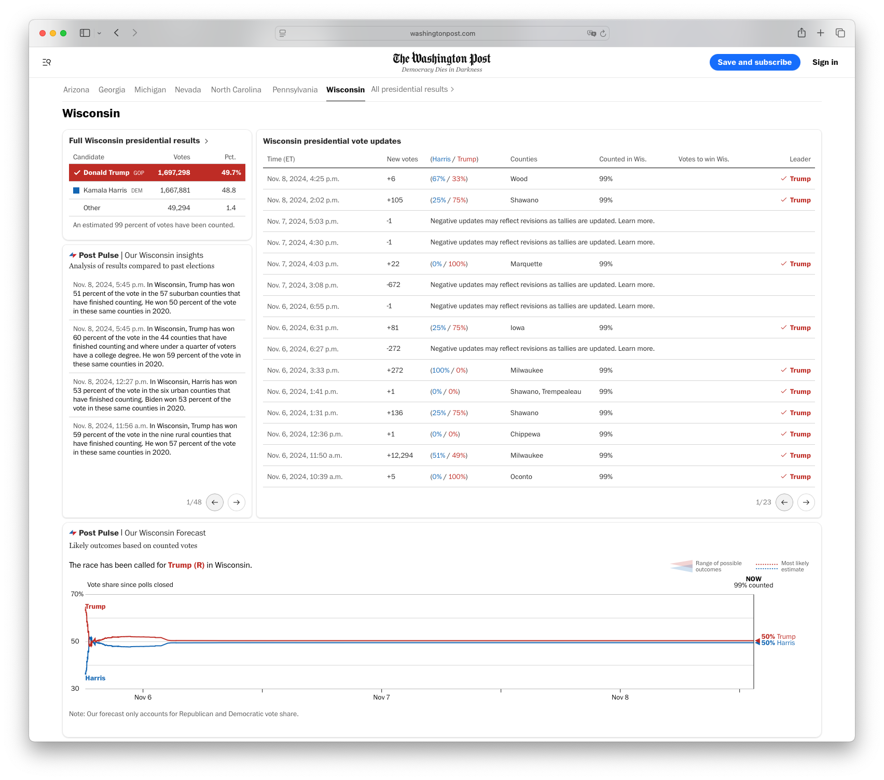Select the Pennsylvania state tab
The width and height of the screenshot is (884, 780).
point(295,89)
